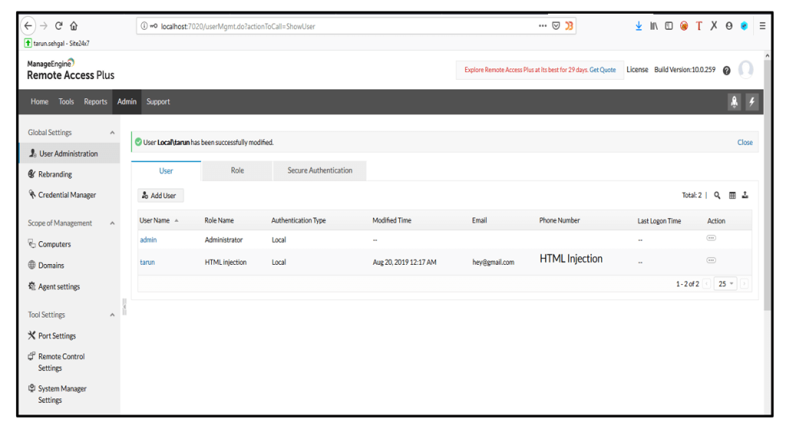Open action menu for tarun row
Image resolution: width=786 pixels, height=426 pixels.
(x=711, y=261)
